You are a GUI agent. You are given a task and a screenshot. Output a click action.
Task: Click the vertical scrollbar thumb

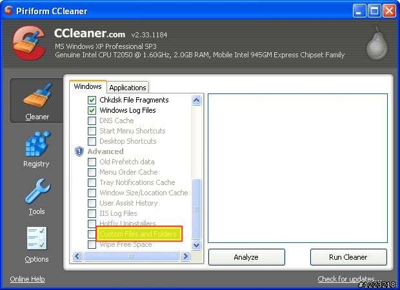tap(196, 209)
